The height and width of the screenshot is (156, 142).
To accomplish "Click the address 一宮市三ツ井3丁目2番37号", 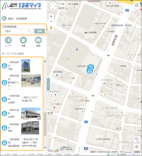I will point(30,99).
